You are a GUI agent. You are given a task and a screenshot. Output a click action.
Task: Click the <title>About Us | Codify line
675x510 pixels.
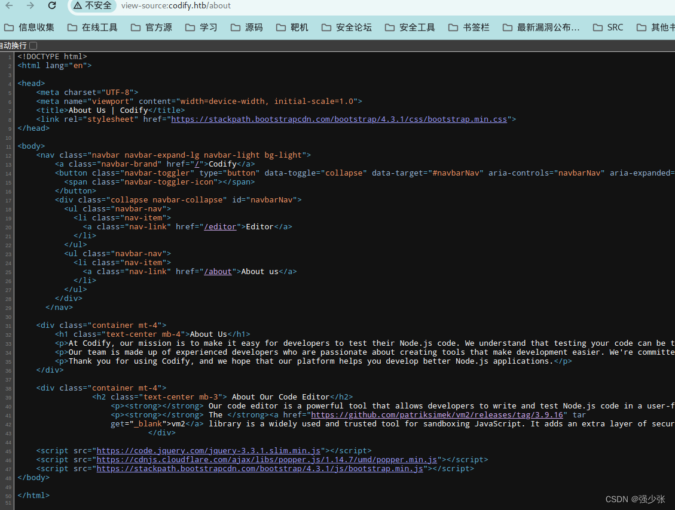[111, 110]
